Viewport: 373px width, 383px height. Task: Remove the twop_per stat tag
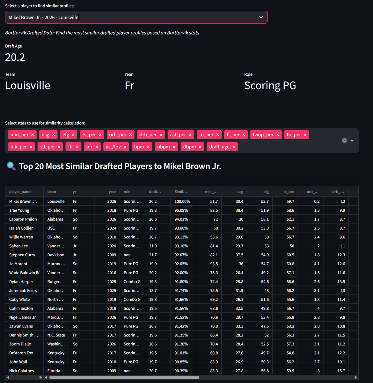278,135
